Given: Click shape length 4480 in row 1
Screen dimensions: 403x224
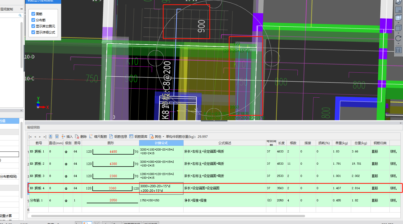Looking at the screenshot, I should [x=113, y=152].
